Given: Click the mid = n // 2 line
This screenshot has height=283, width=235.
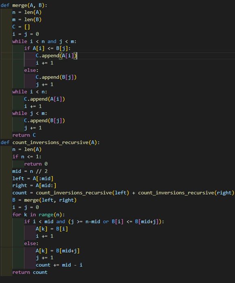Looking at the screenshot, I should [30, 171].
